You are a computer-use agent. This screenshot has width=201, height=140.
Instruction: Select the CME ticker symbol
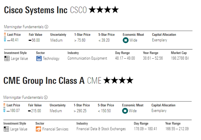pyautogui.click(x=94, y=80)
